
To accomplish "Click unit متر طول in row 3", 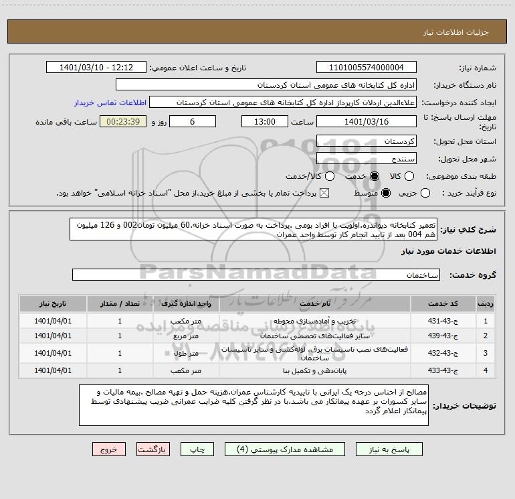I will [x=186, y=353].
